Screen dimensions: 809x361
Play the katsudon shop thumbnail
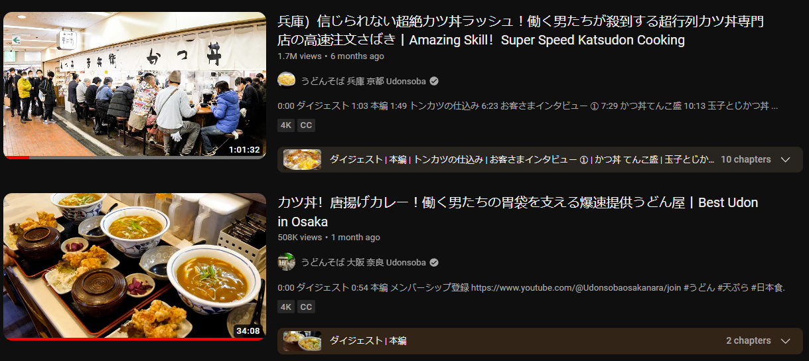click(x=135, y=86)
